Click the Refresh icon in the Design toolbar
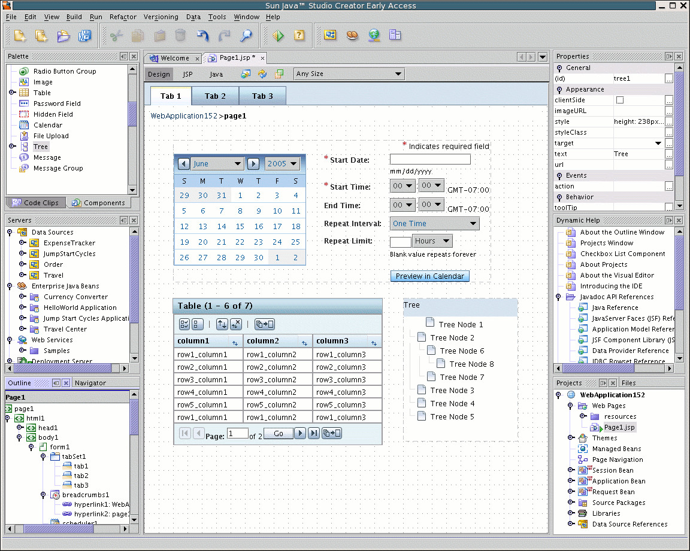 (x=262, y=74)
